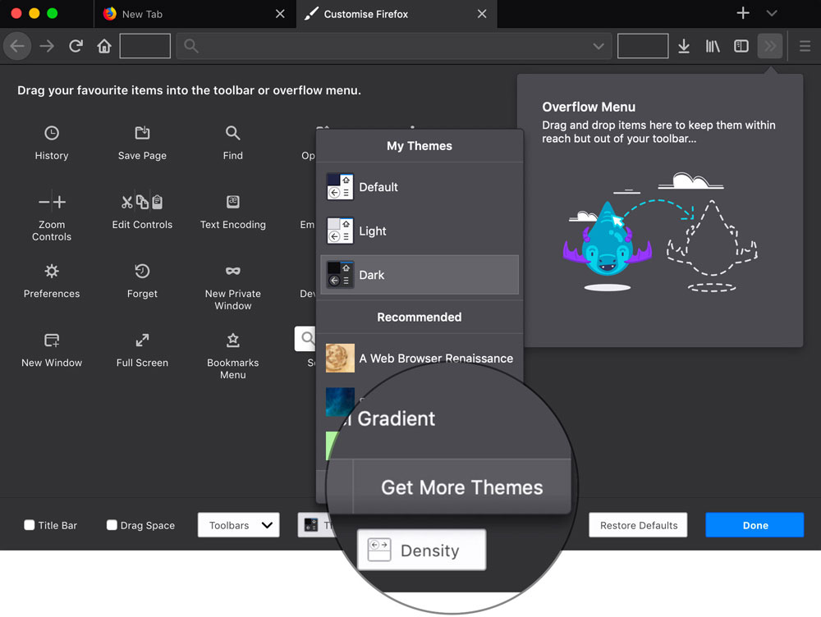Screen dimensions: 821x617
Task: Switch to the New Tab tab
Action: point(181,14)
